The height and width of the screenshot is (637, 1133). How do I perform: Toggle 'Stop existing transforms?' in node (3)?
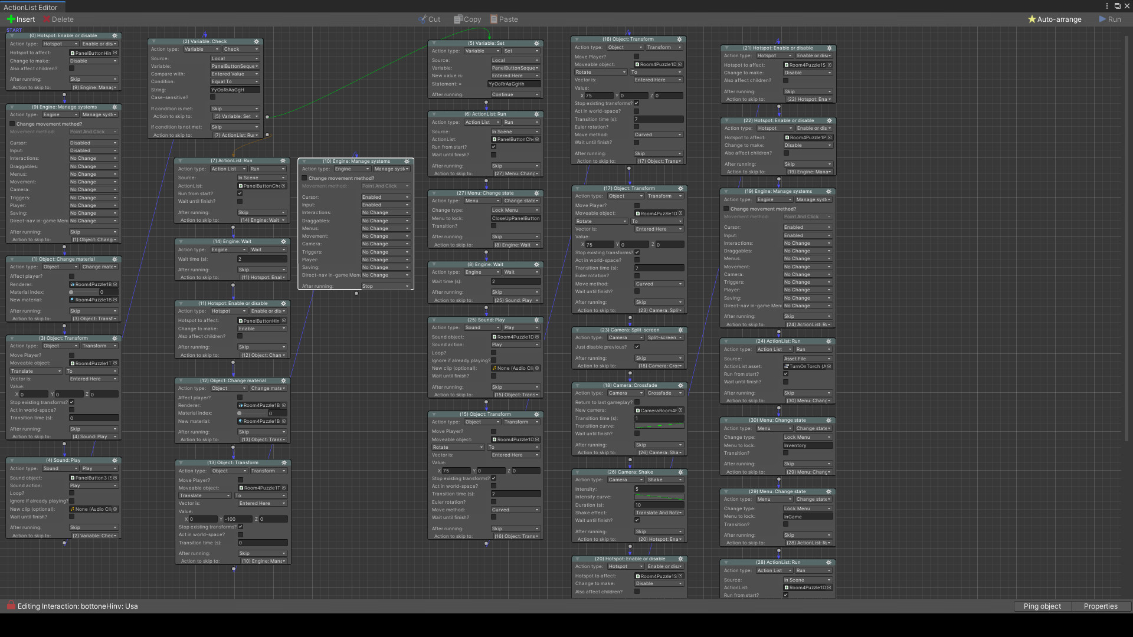[72, 402]
